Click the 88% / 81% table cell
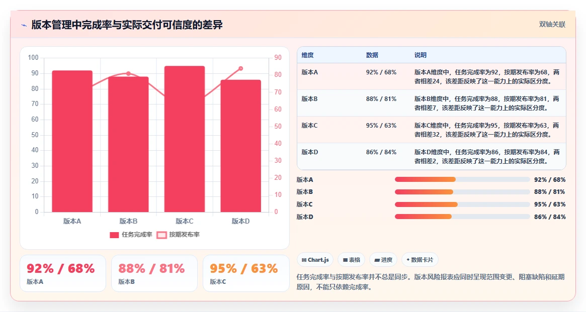 click(x=381, y=99)
